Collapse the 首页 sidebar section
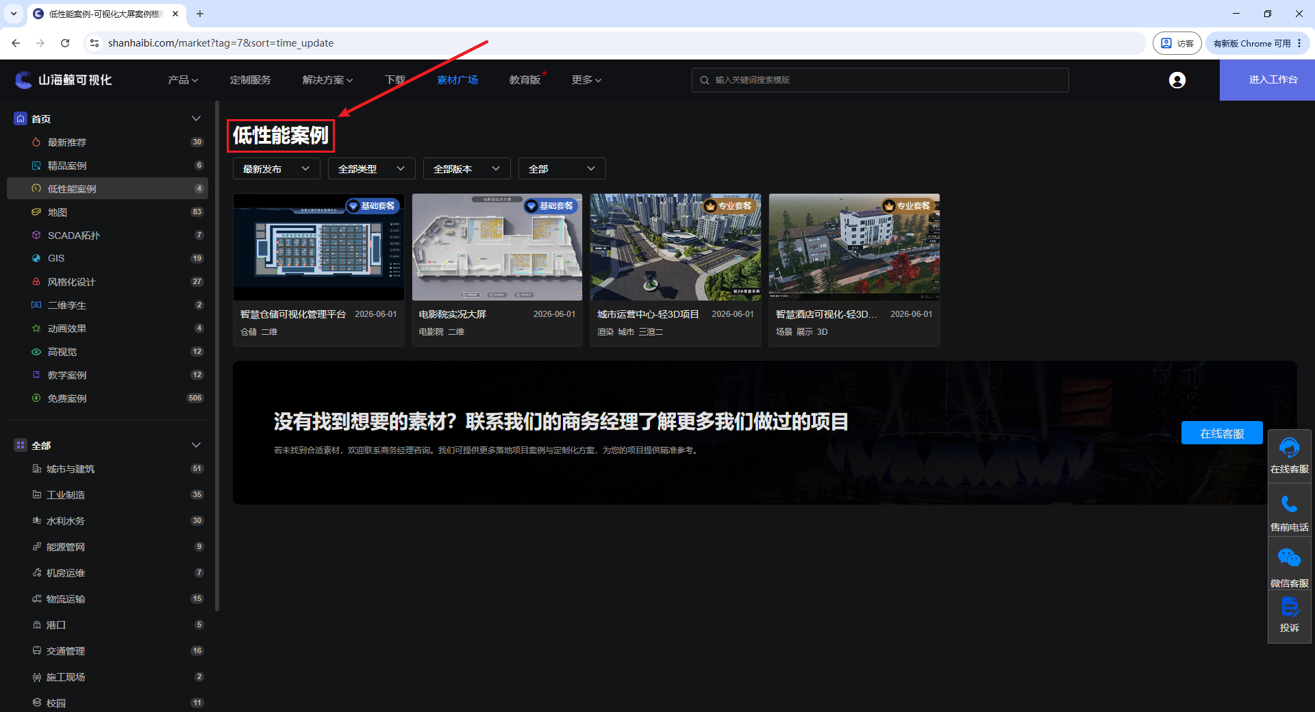This screenshot has height=712, width=1315. pyautogui.click(x=196, y=118)
